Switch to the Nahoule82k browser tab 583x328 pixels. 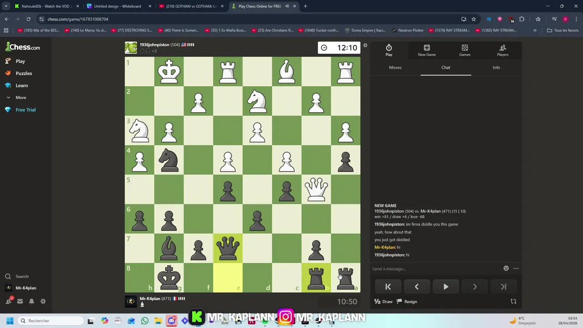[46, 6]
